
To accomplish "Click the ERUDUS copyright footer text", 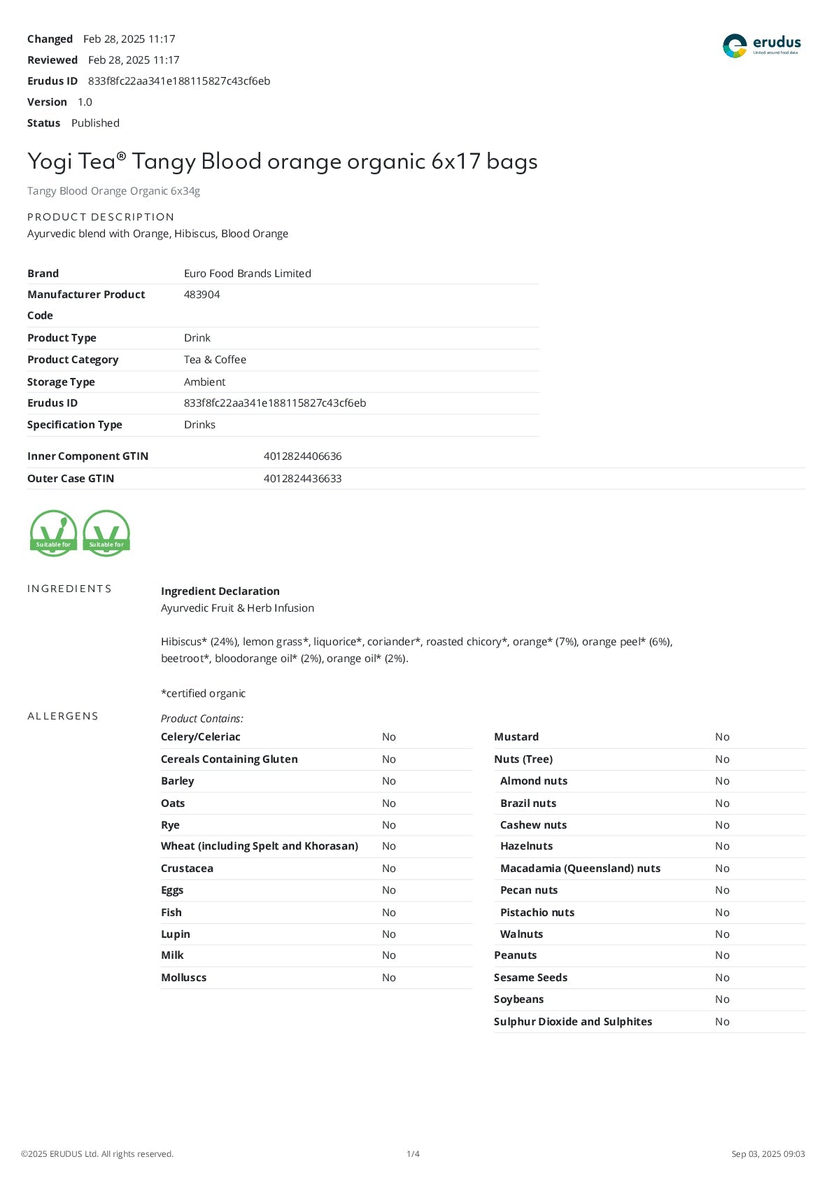I will click(97, 1154).
